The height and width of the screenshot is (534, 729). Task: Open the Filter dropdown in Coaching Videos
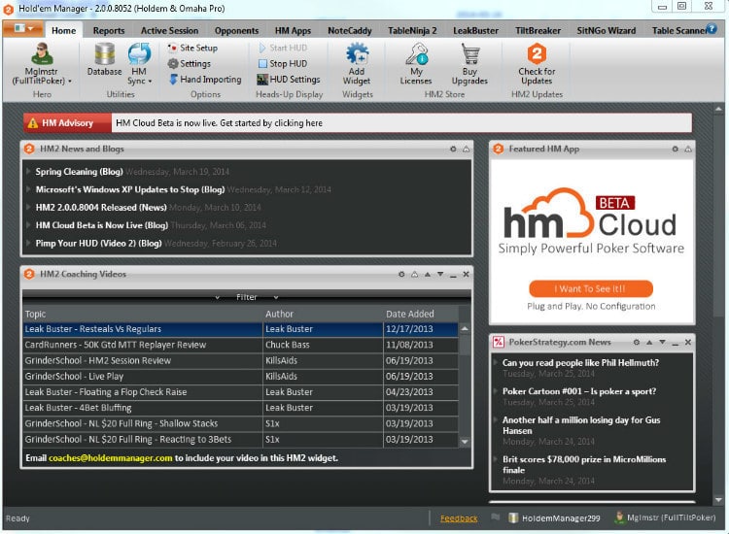[247, 297]
